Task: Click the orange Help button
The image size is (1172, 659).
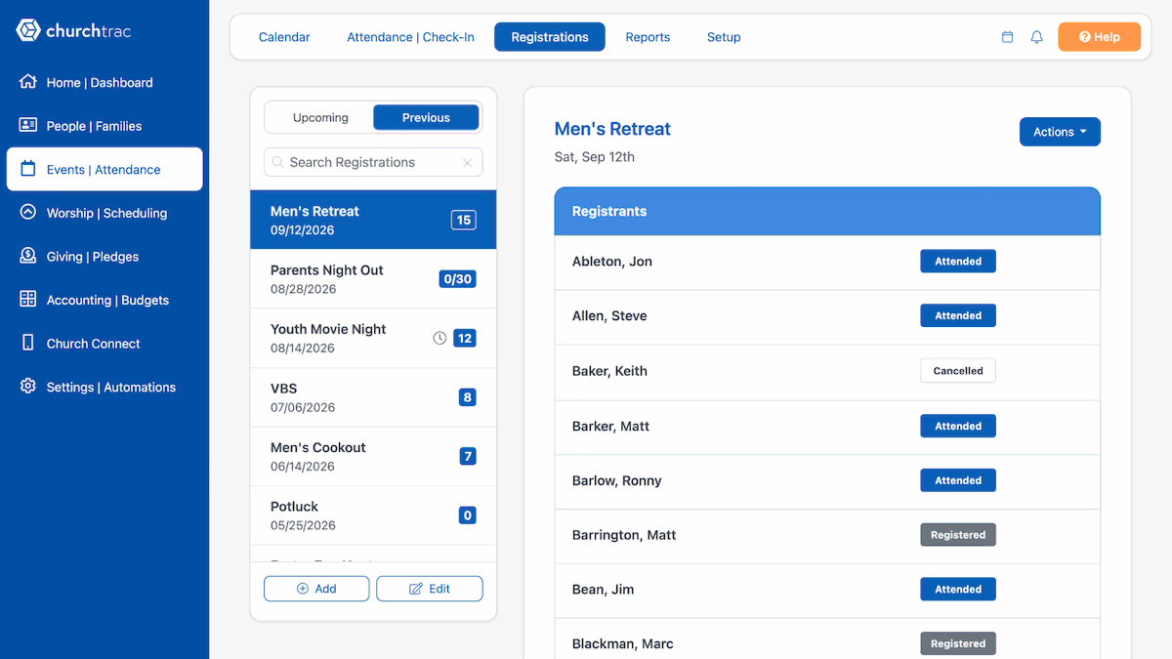Action: (x=1099, y=37)
